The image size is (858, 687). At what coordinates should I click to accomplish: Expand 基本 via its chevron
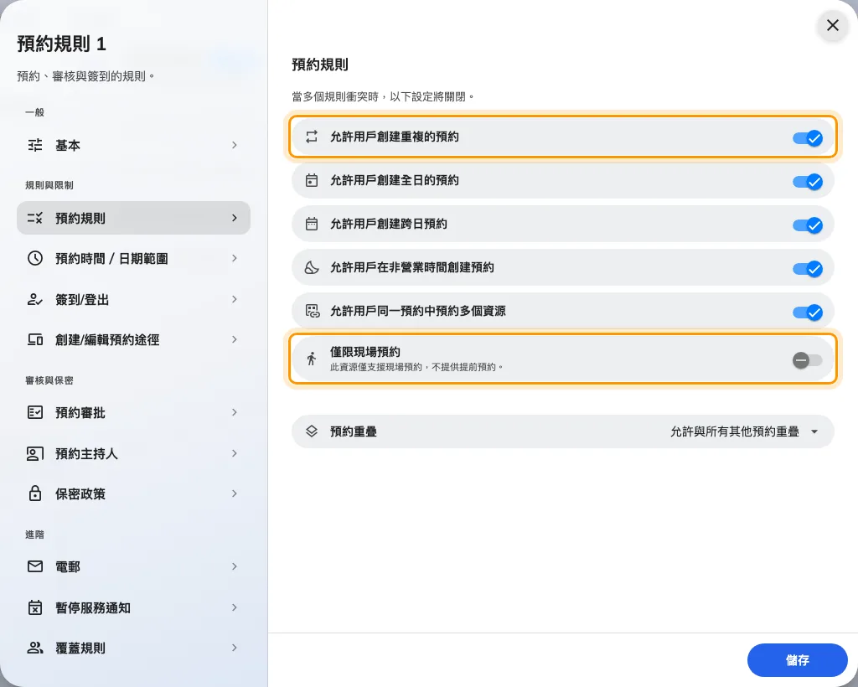tap(235, 145)
